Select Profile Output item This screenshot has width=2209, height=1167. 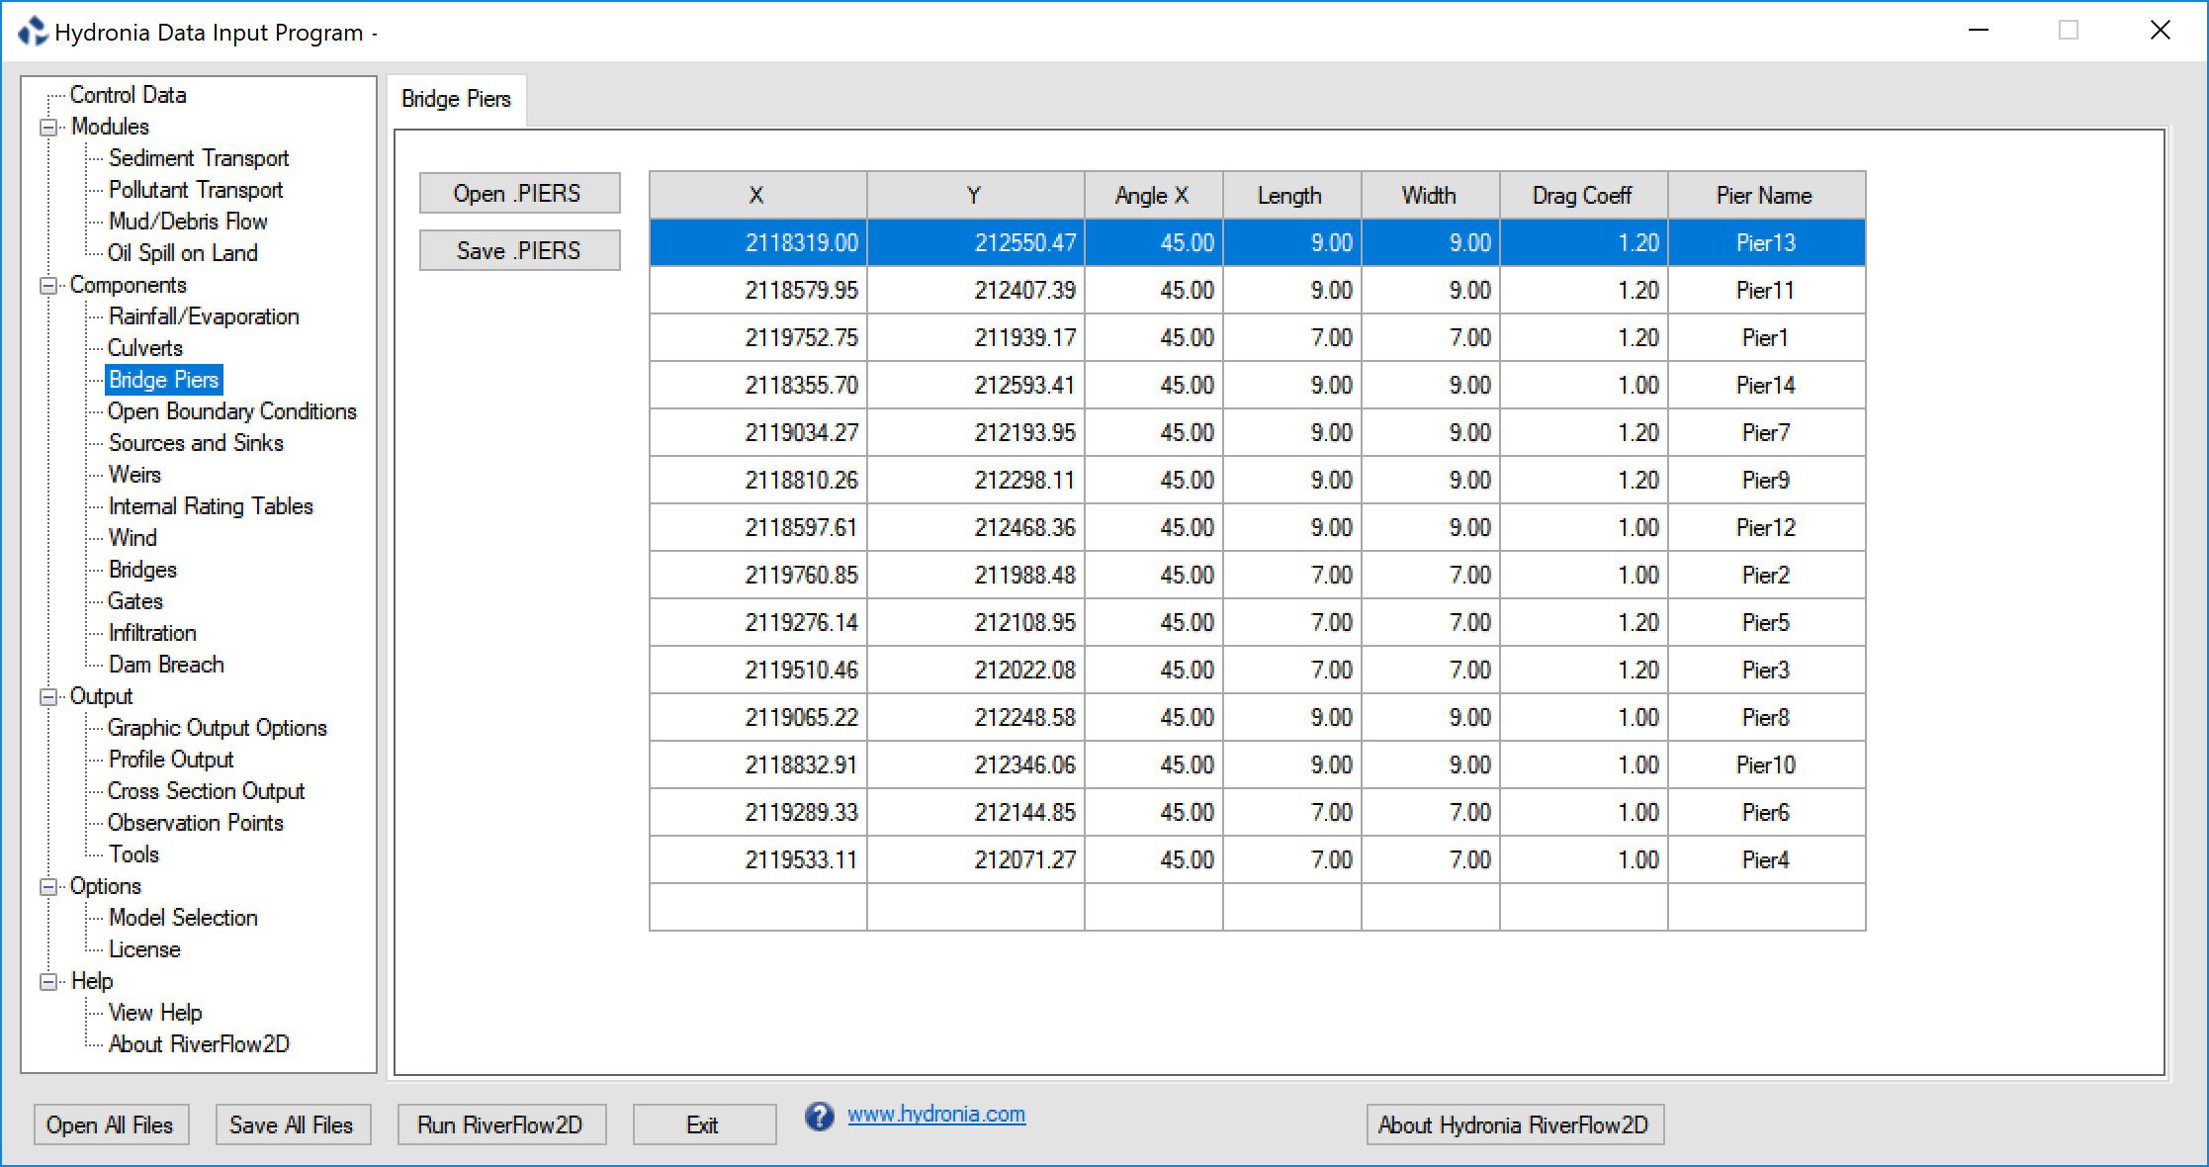coord(171,760)
